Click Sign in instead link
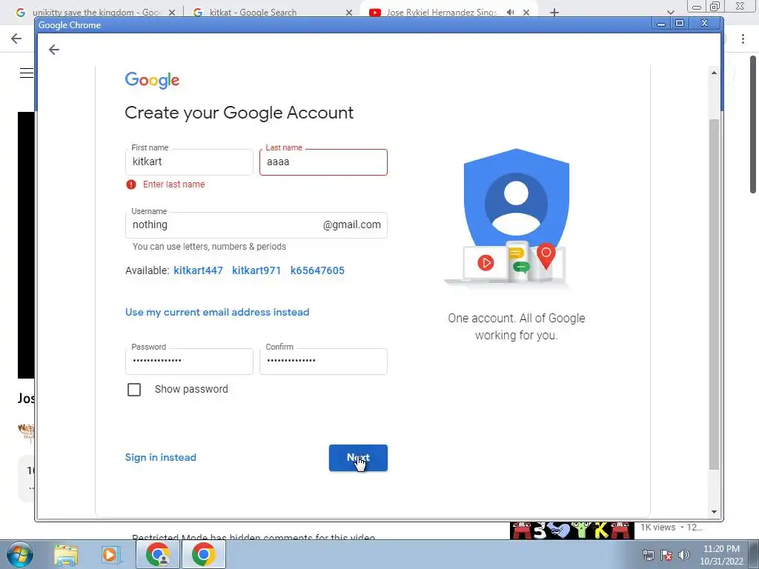The image size is (759, 569). pyautogui.click(x=161, y=457)
